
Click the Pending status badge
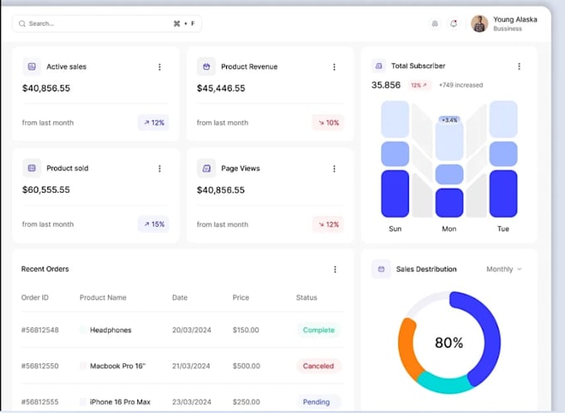(317, 402)
